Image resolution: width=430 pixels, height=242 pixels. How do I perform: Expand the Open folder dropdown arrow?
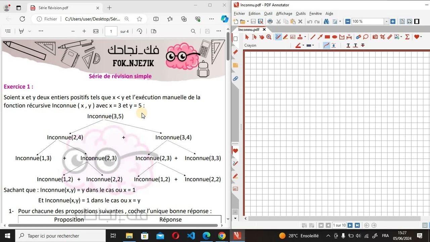coord(248,22)
